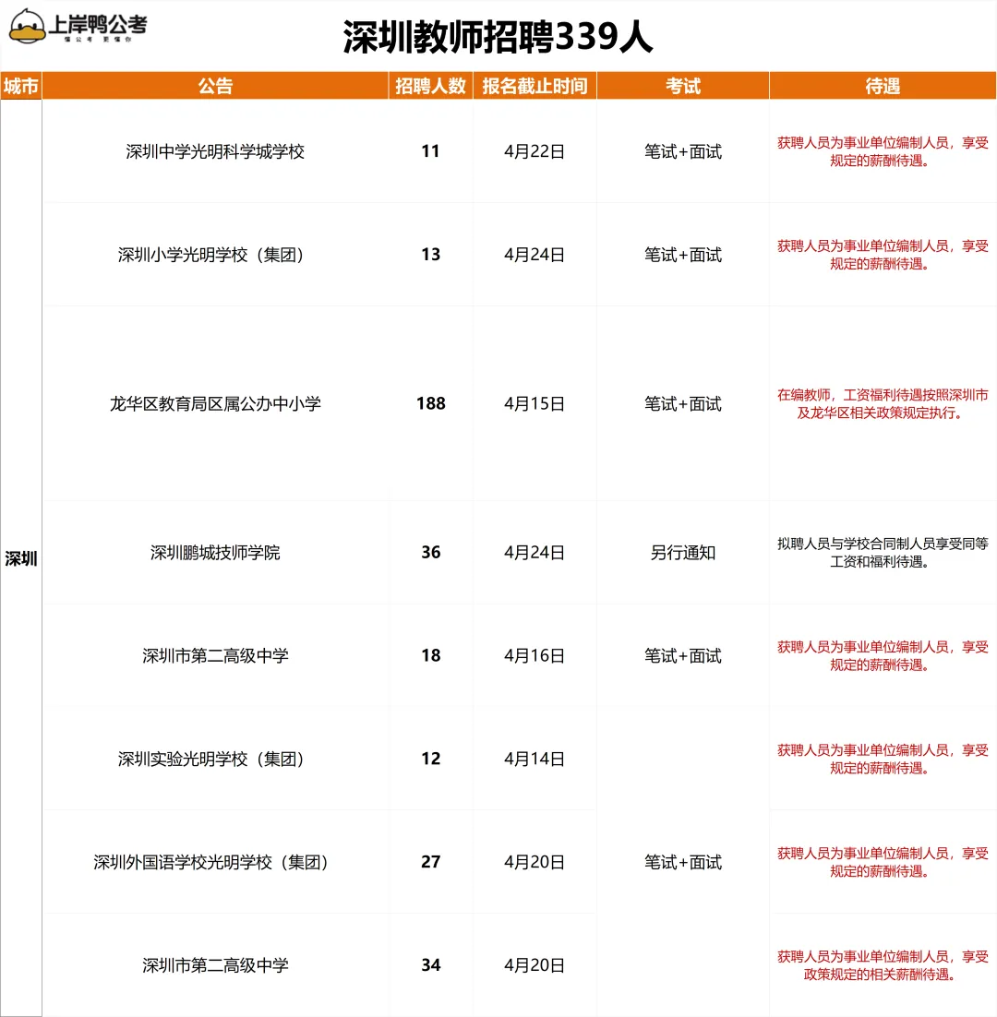
Task: Click 笔试+面试 in the 深圳中学光明科学城学校 row
Action: click(683, 151)
